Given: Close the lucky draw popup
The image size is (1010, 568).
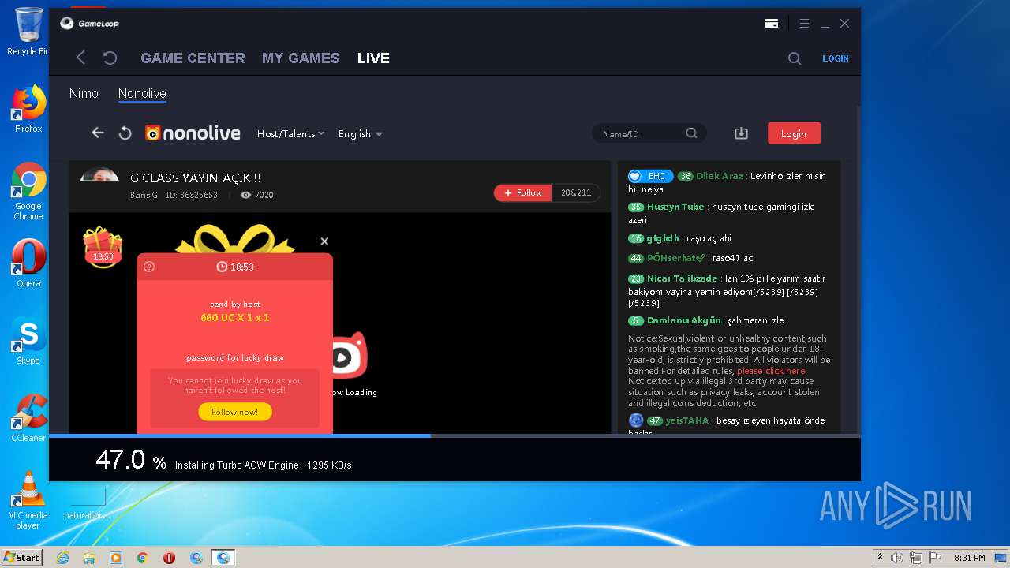Looking at the screenshot, I should pos(324,241).
